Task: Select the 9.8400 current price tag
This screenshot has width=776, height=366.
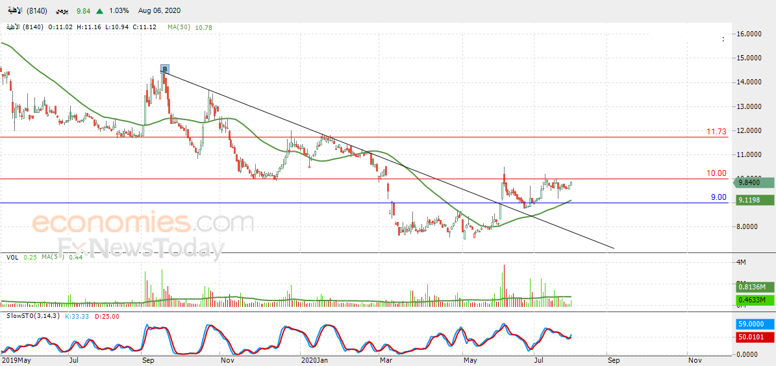Action: coord(754,182)
